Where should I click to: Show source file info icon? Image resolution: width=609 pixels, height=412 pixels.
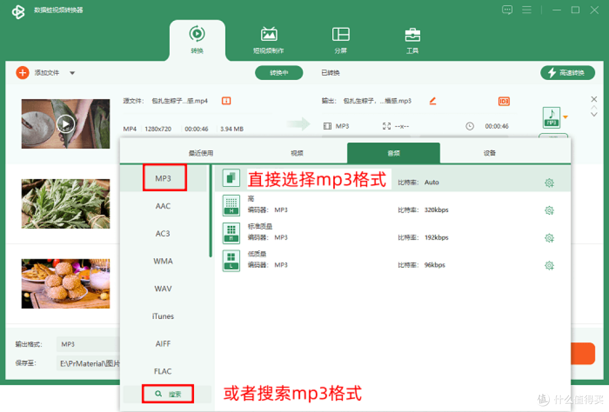click(x=226, y=101)
